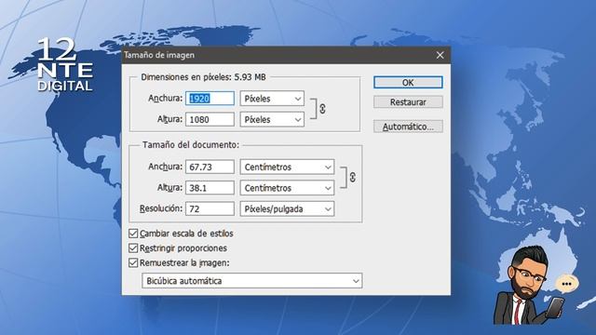Close the Tamaño de imagen dialog
Screen dimensions: 596x335
[440, 56]
